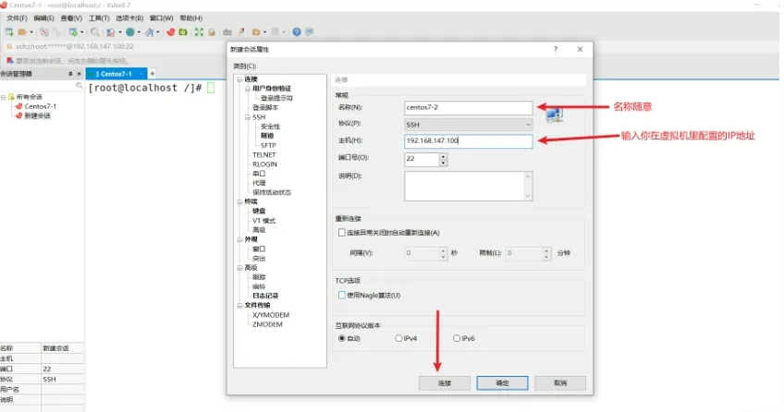Click the full screen arrows icon
The width and height of the screenshot is (784, 412).
(199, 32)
